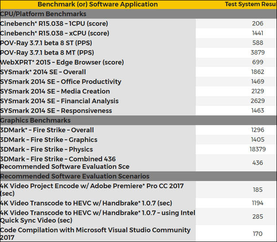Screen dimensions: 277x242
Task: Select the '3DMark – Fire Strike – Graphics' label
Action: (x=49, y=140)
